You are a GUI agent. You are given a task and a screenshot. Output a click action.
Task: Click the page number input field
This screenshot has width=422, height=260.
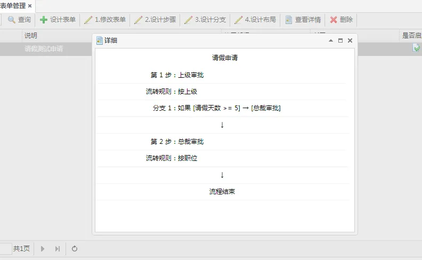pyautogui.click(x=6, y=249)
